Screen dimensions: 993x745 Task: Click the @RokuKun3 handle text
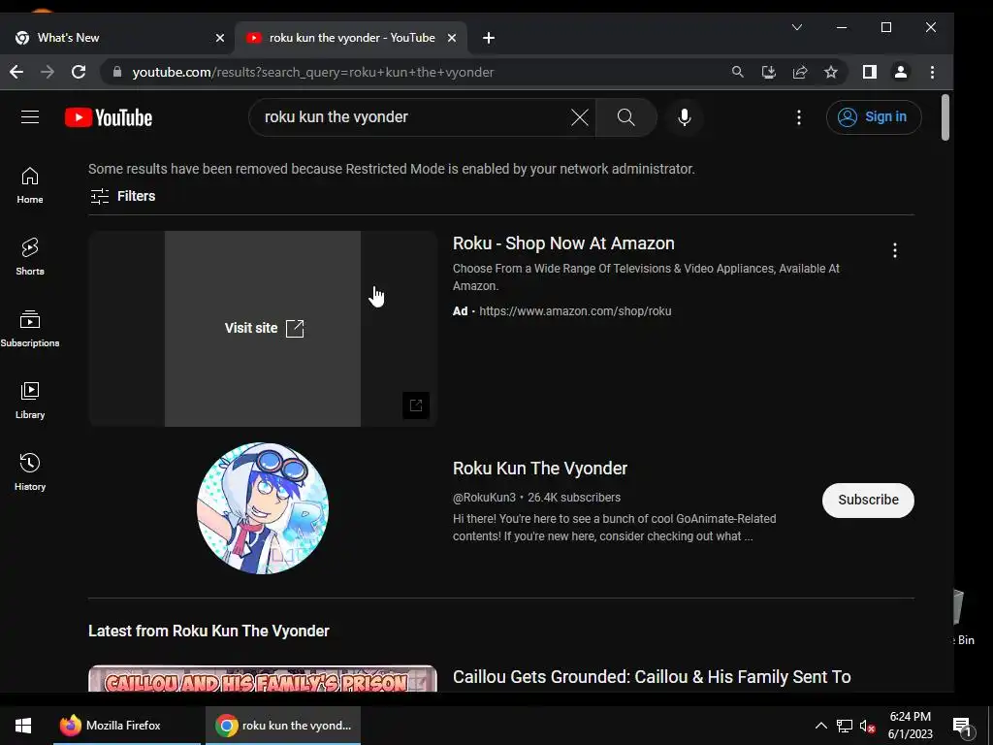click(x=485, y=498)
